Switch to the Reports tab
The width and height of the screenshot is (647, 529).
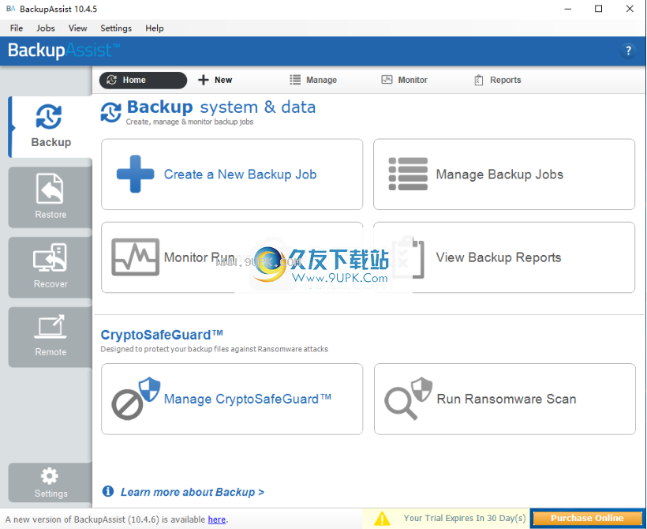click(498, 80)
